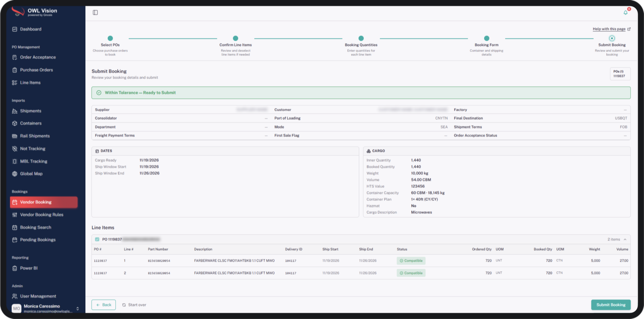Click the Pending Bookings icon
This screenshot has height=319, width=644.
14,240
